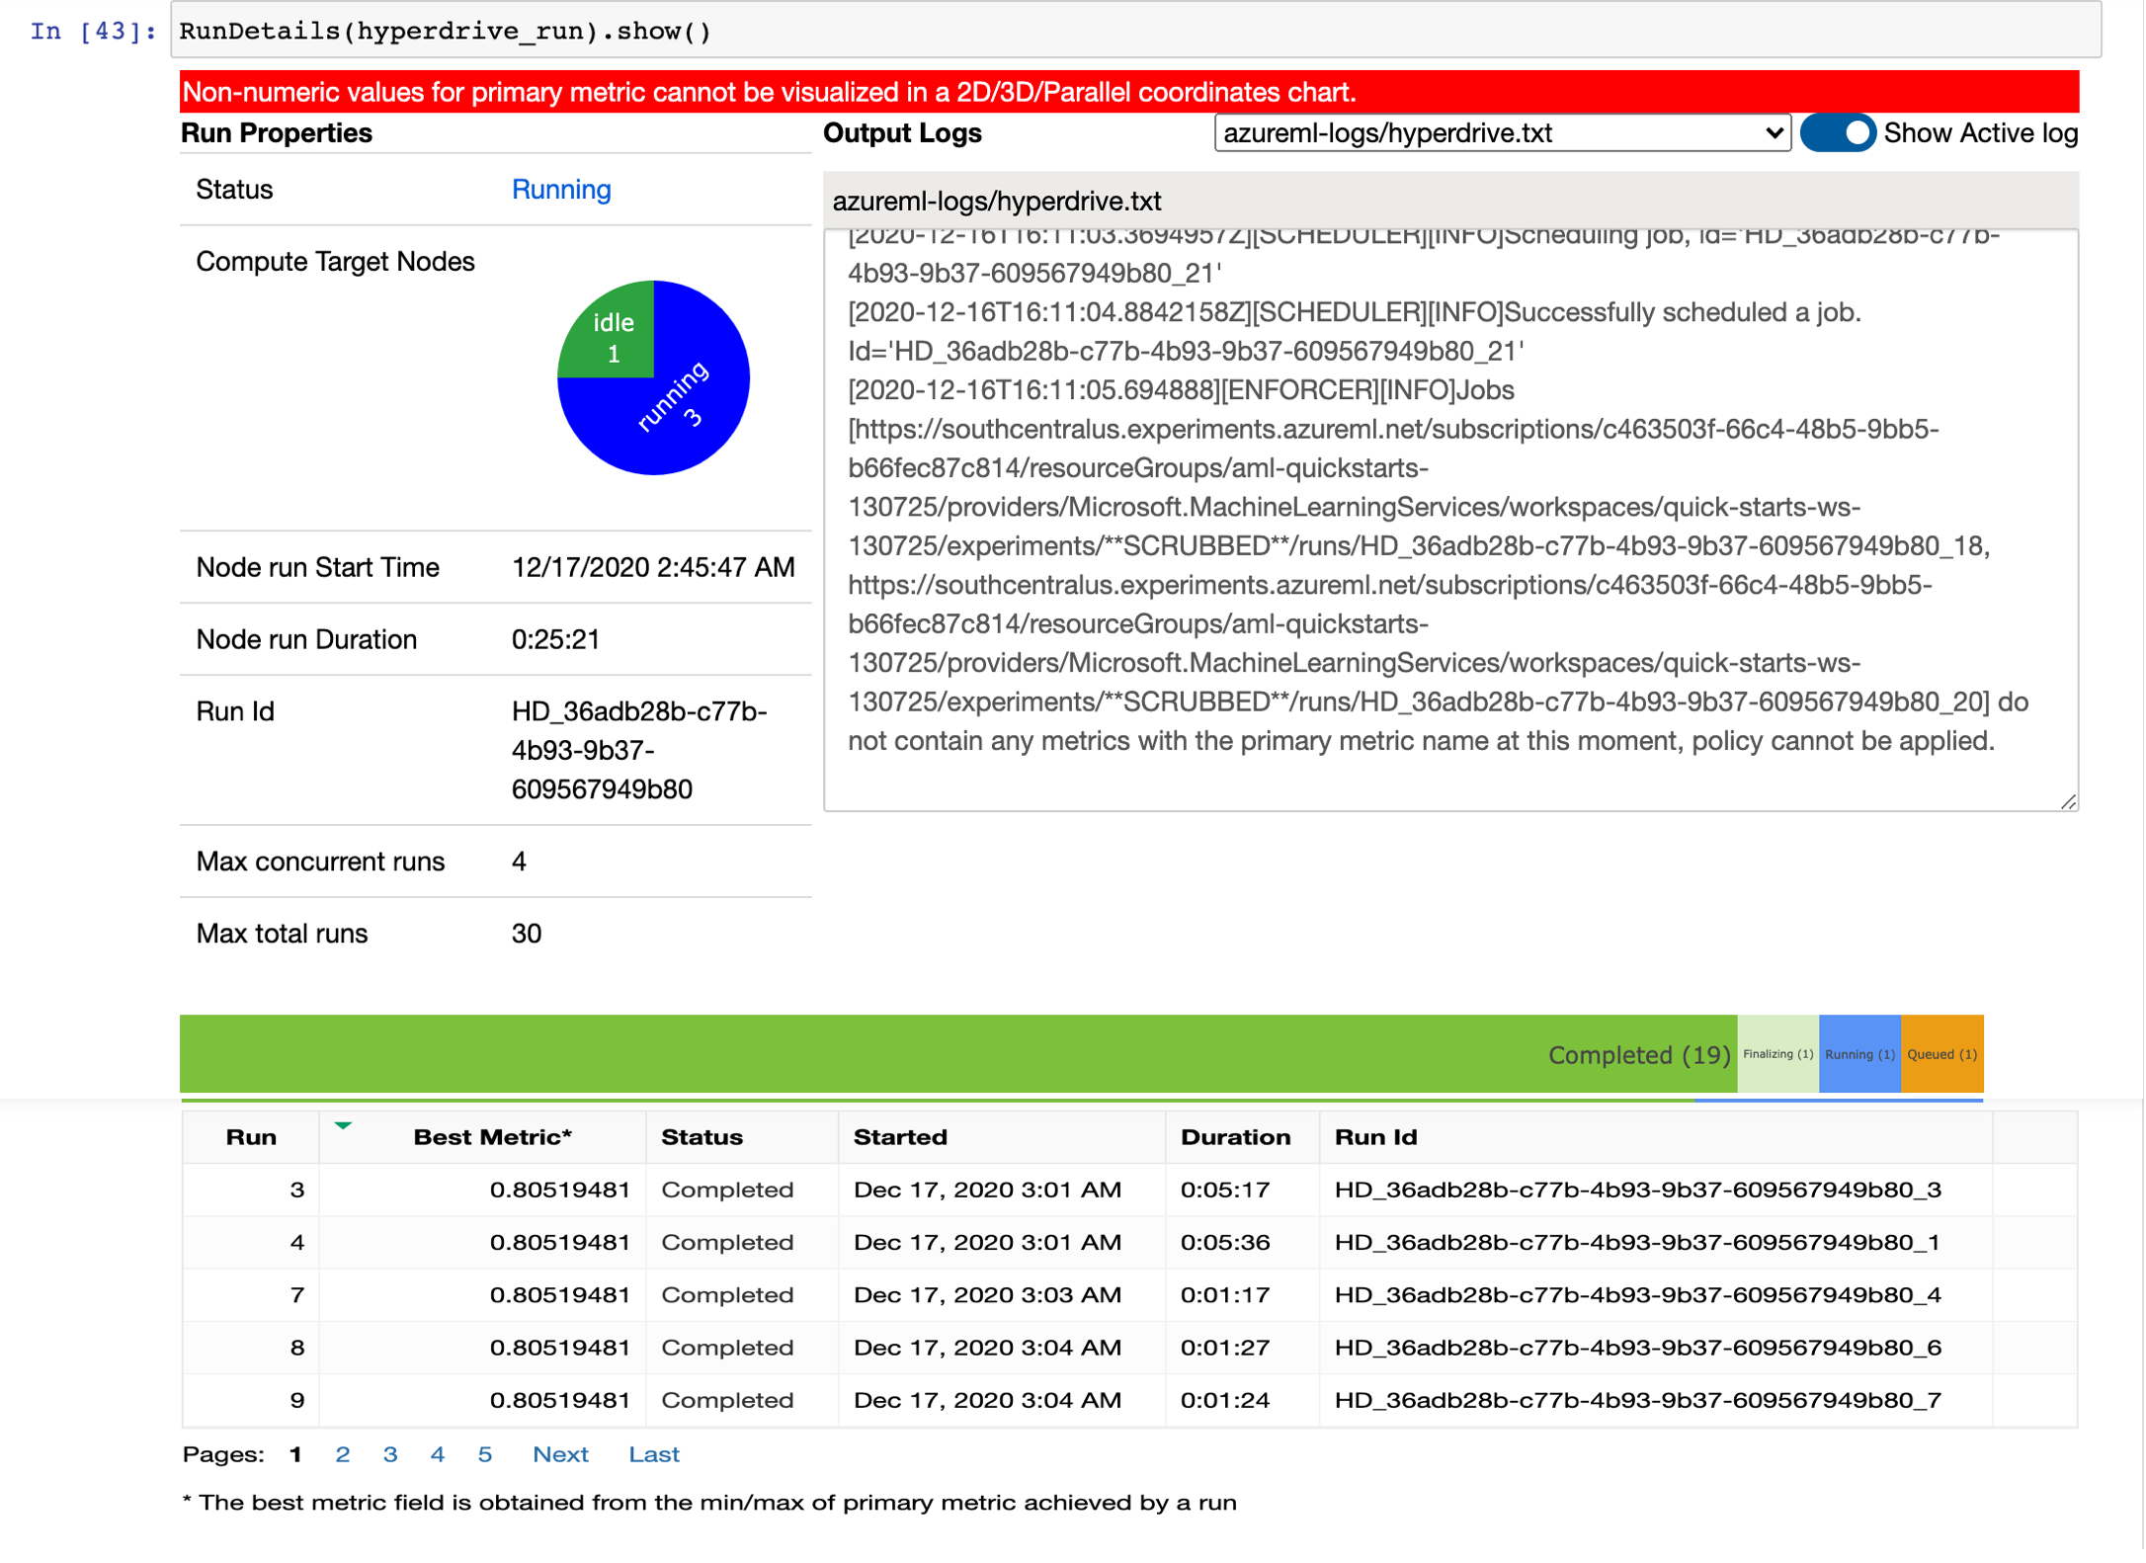The image size is (2146, 1563).
Task: Click the Next page link
Action: tap(560, 1454)
